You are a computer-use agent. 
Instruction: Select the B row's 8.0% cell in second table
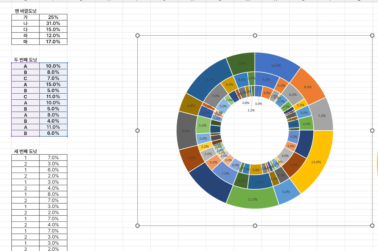click(53, 72)
